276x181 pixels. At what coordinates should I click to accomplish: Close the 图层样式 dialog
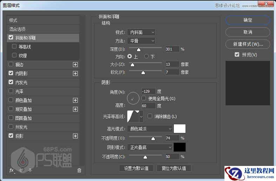[266, 4]
